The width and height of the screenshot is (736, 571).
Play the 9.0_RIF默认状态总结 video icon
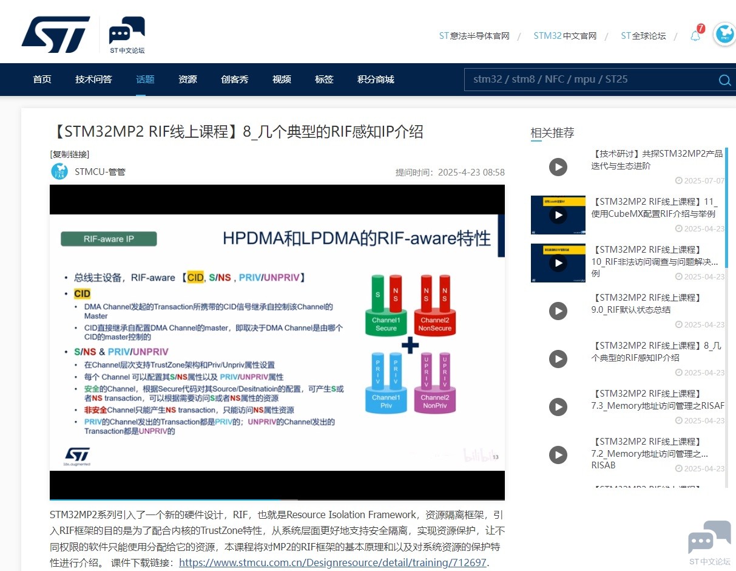point(558,311)
